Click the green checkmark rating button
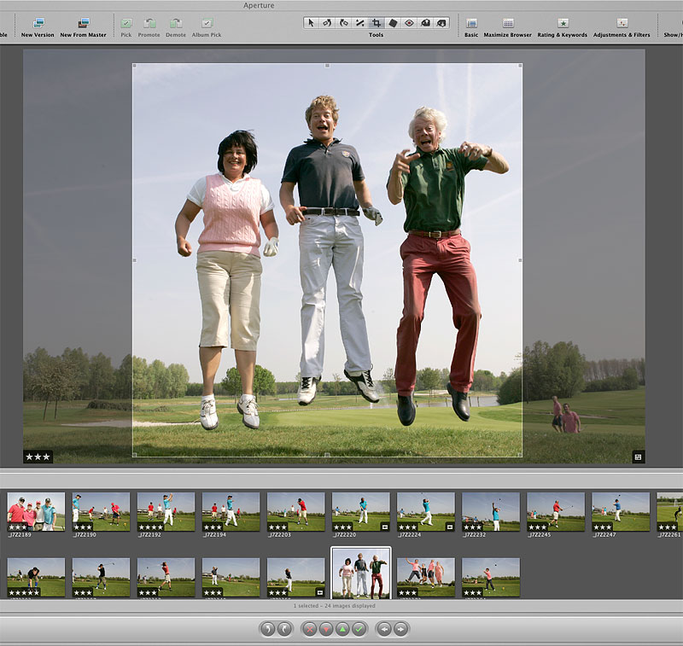 359,629
